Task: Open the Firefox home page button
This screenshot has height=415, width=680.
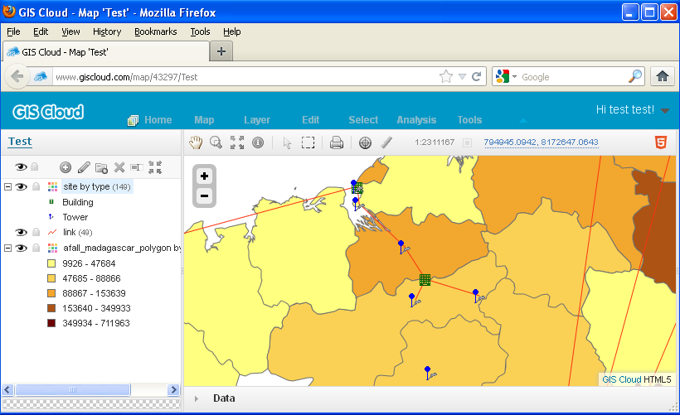Action: click(x=663, y=77)
